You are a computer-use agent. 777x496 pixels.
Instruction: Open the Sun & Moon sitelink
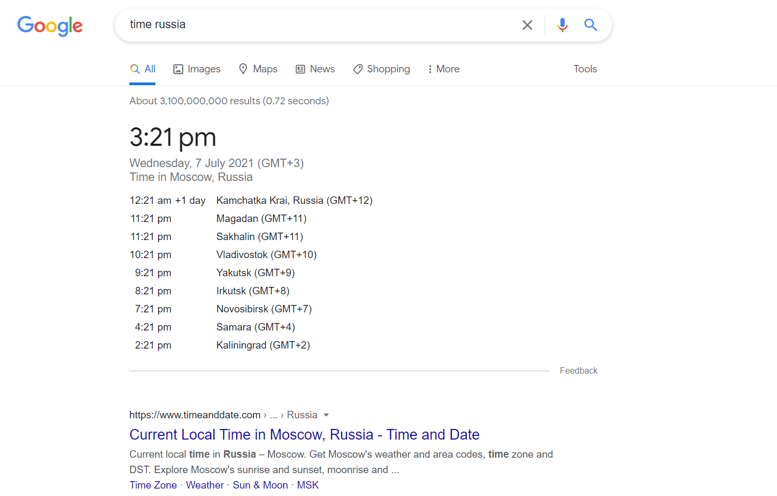pyautogui.click(x=260, y=485)
